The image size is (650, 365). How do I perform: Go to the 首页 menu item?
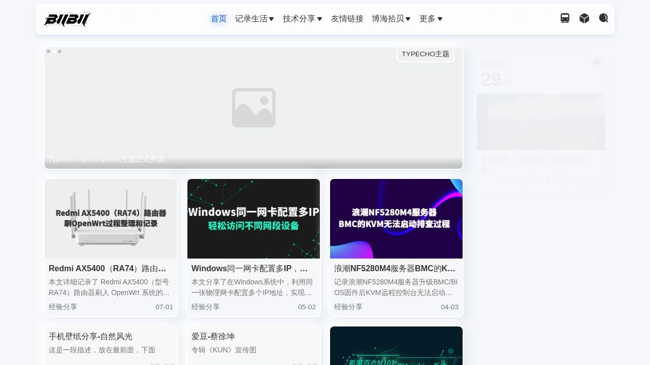click(219, 19)
